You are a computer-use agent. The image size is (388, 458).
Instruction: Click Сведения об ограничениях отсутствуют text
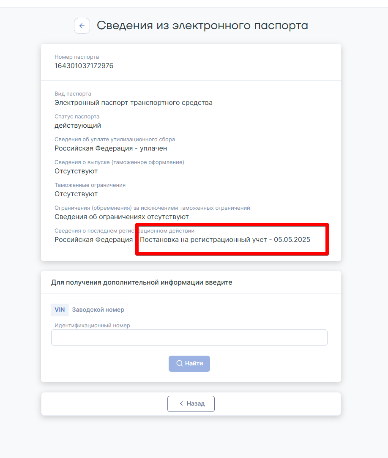(x=121, y=217)
